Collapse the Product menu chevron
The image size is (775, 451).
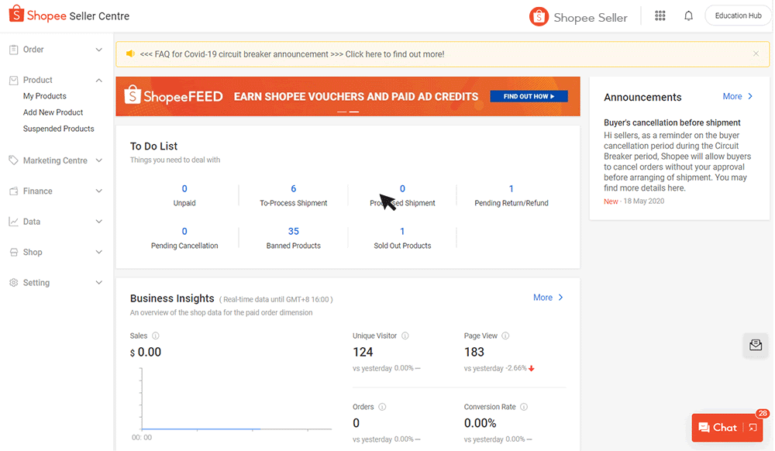99,80
